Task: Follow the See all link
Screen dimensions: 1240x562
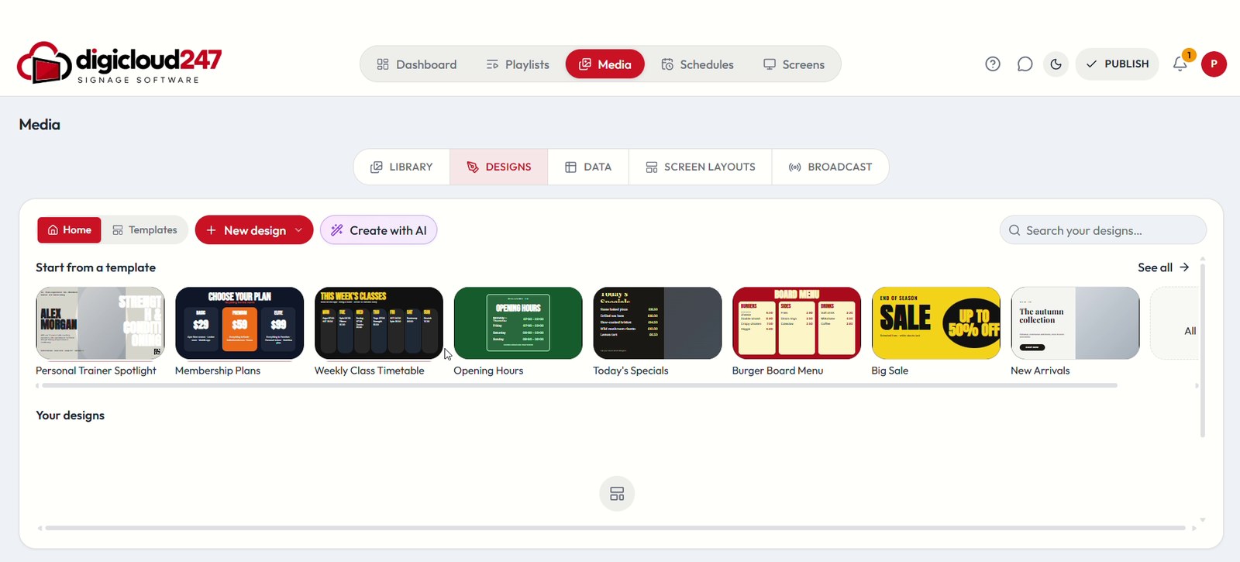Action: coord(1163,267)
